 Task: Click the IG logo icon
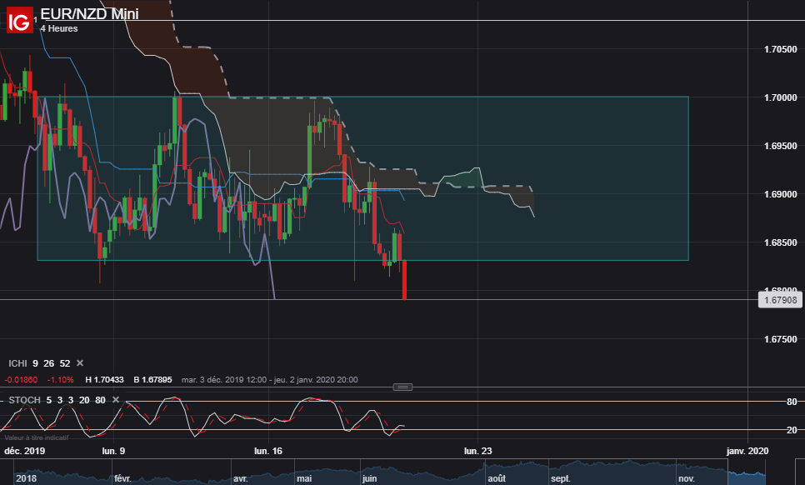[x=20, y=20]
